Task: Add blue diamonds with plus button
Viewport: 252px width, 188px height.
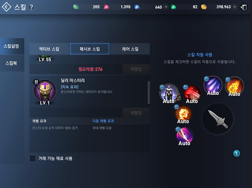Action: [x=166, y=7]
